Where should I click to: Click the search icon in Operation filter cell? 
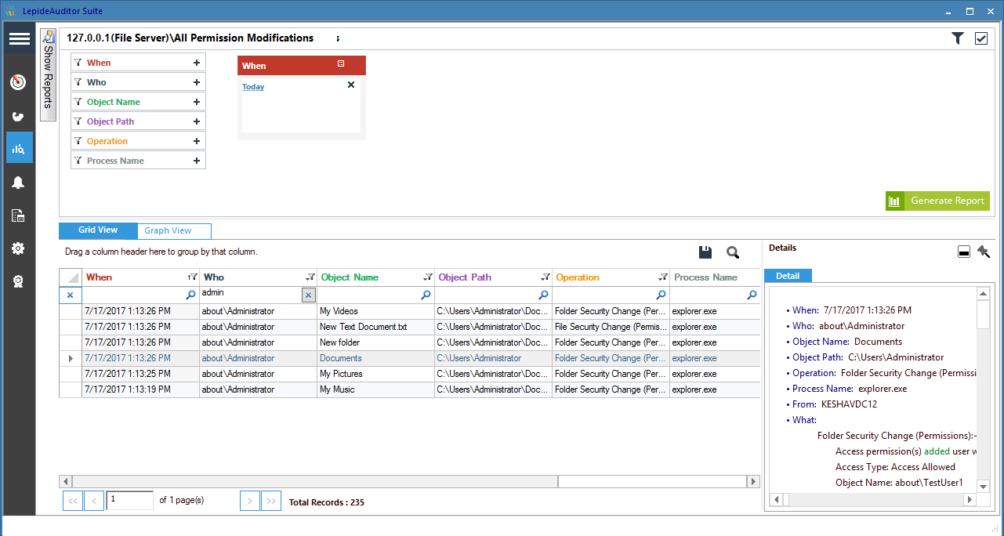(x=661, y=295)
